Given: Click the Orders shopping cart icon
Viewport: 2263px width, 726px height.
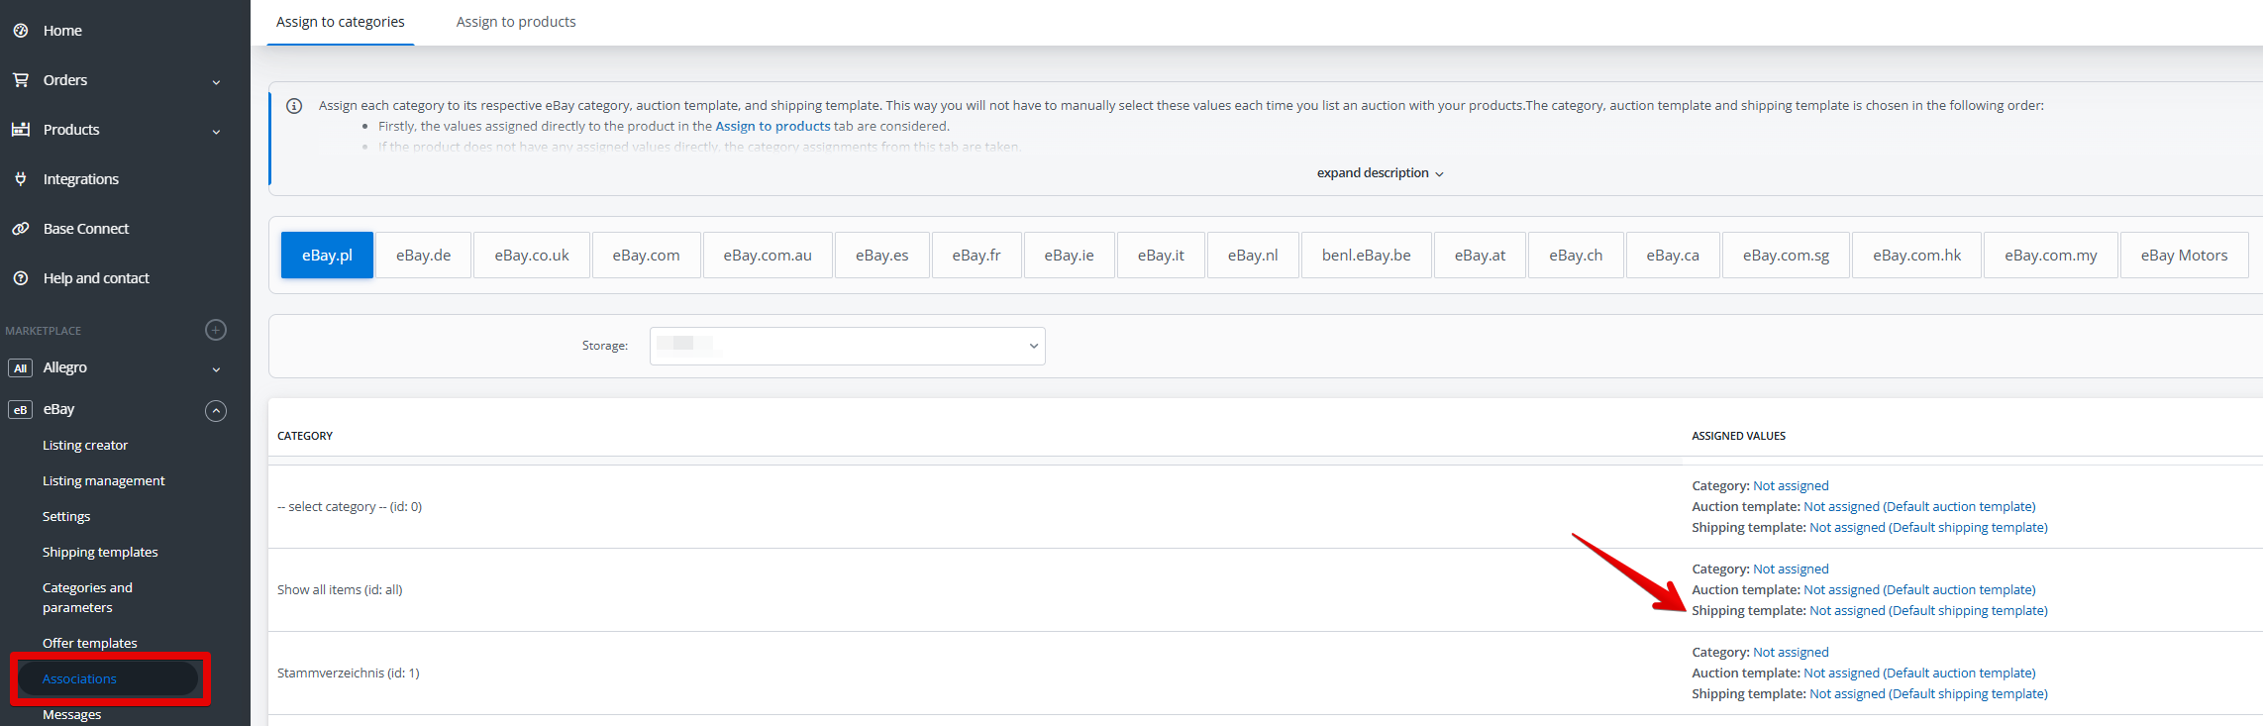Looking at the screenshot, I should pos(21,80).
